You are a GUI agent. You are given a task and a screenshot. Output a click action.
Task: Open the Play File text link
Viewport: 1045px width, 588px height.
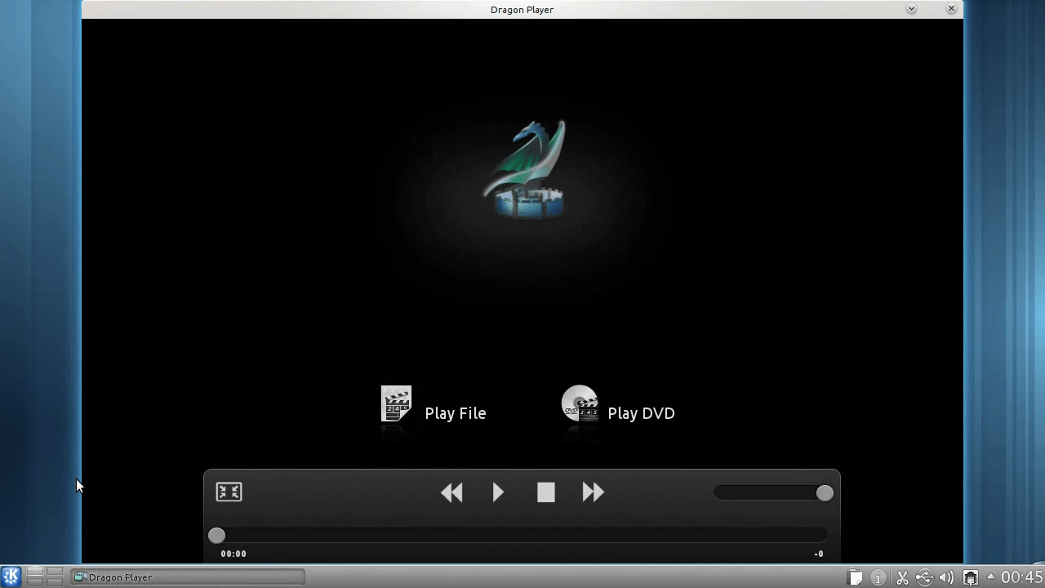[455, 413]
